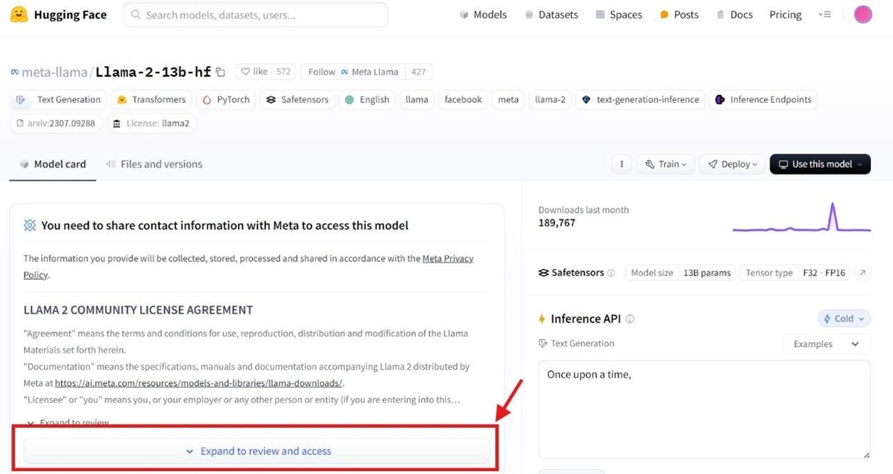Copy the model name Llama-2-13b-hf
This screenshot has height=474, width=893.
(221, 72)
